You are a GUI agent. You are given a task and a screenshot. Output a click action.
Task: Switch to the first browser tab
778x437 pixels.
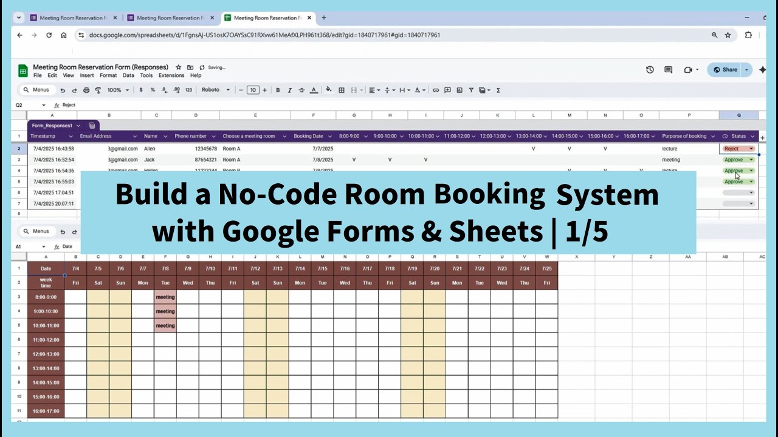click(x=73, y=18)
